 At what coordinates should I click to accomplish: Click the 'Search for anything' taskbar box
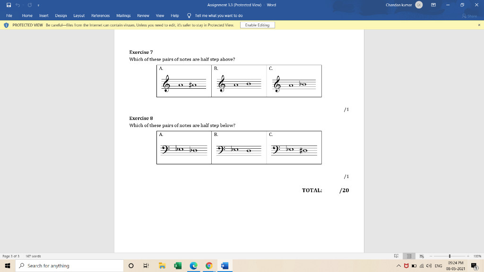pos(69,265)
